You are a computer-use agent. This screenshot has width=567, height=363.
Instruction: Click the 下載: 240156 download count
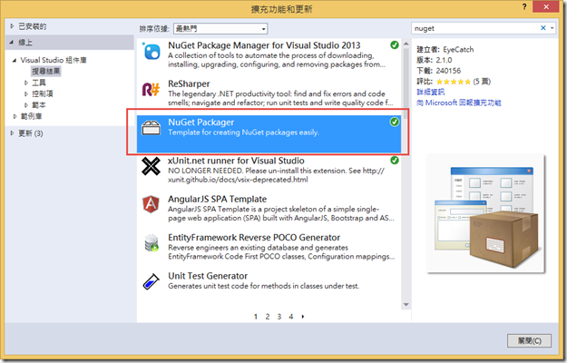(x=438, y=71)
